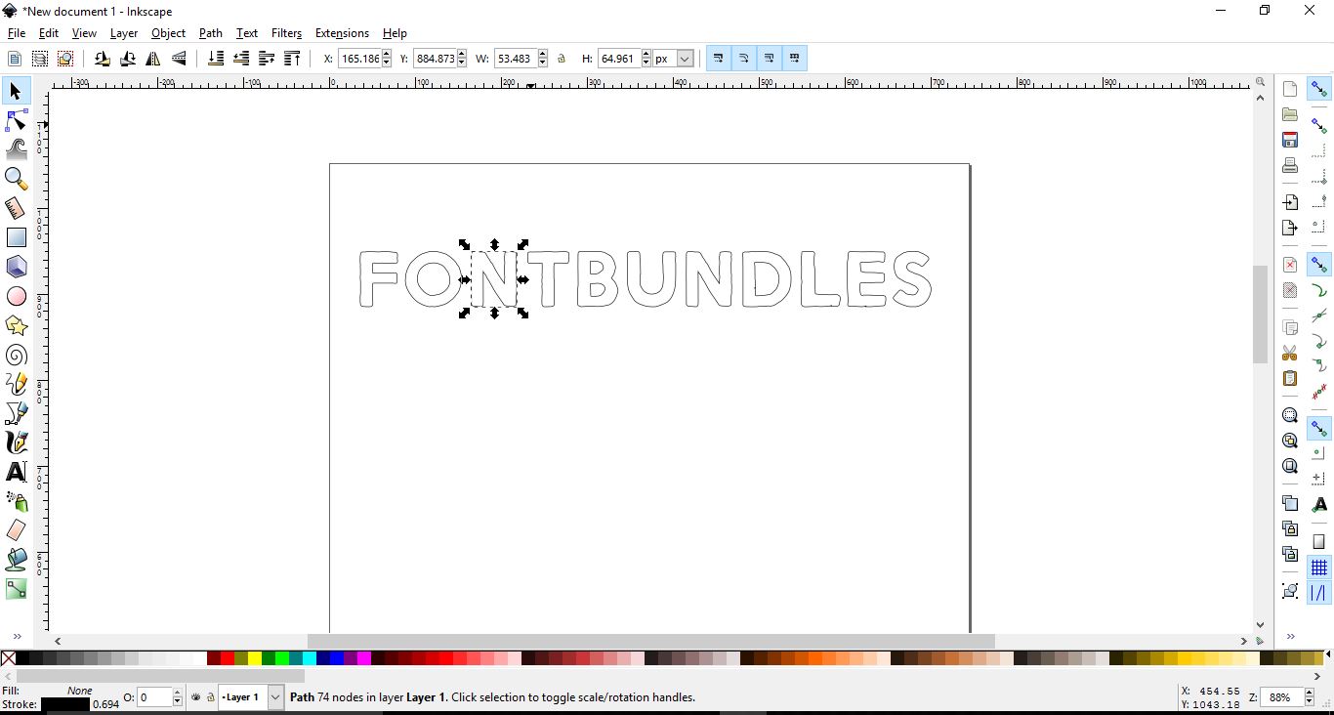
Task: Open the Edit menu
Action: pyautogui.click(x=49, y=33)
